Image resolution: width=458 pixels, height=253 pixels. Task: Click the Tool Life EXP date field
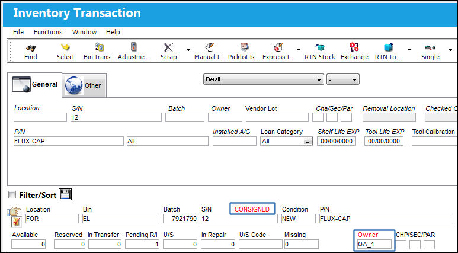point(384,141)
